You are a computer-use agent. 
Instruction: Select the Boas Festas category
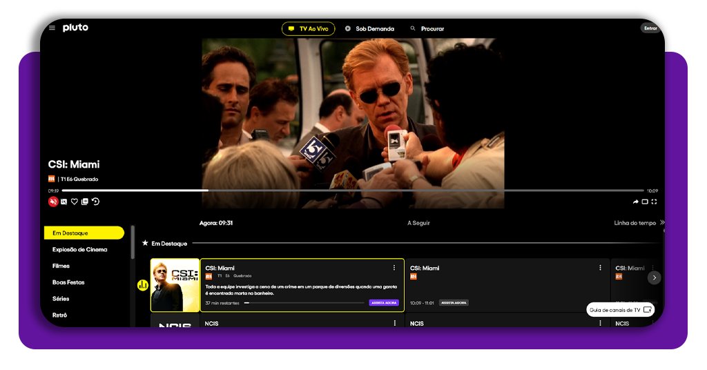[68, 282]
